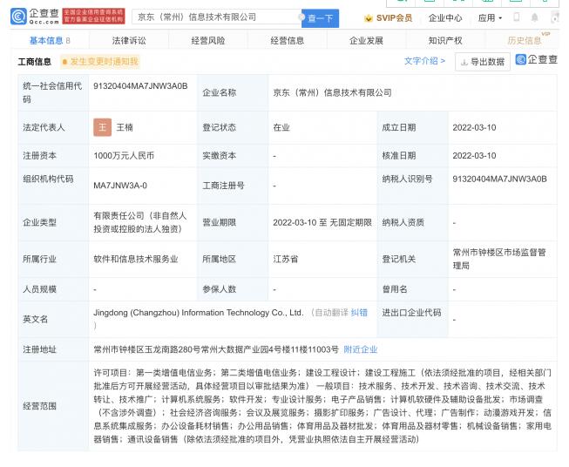Open the 企业发展 tab
This screenshot has width=569, height=467.
[x=366, y=40]
